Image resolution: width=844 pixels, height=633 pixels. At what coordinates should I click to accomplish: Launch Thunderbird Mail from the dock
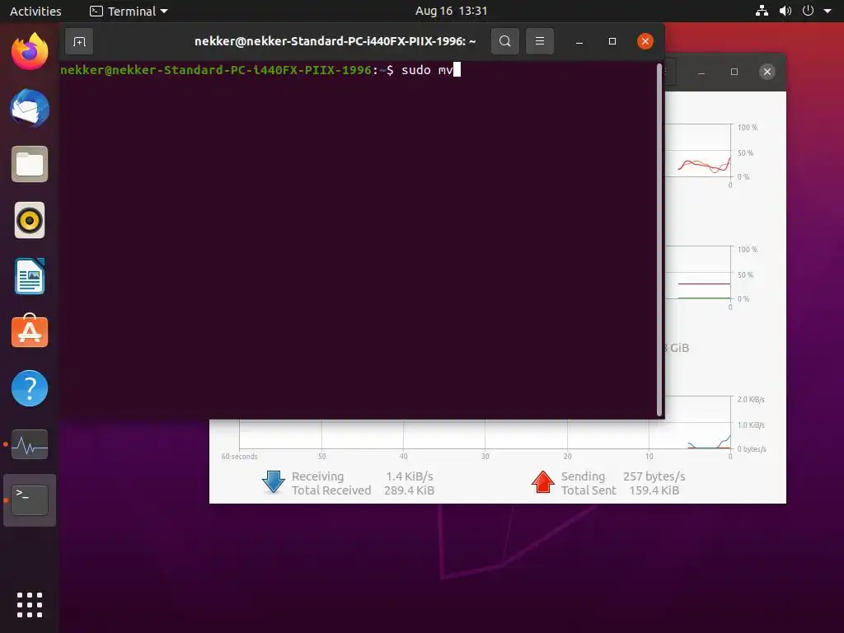pos(30,108)
